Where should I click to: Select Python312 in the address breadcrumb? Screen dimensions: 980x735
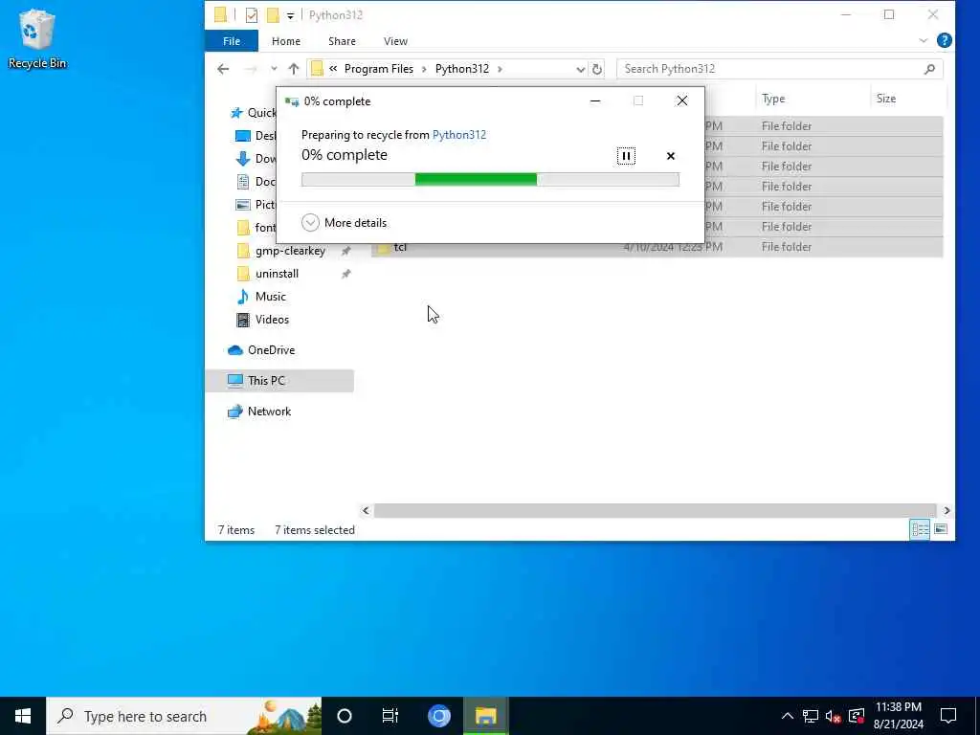click(462, 69)
